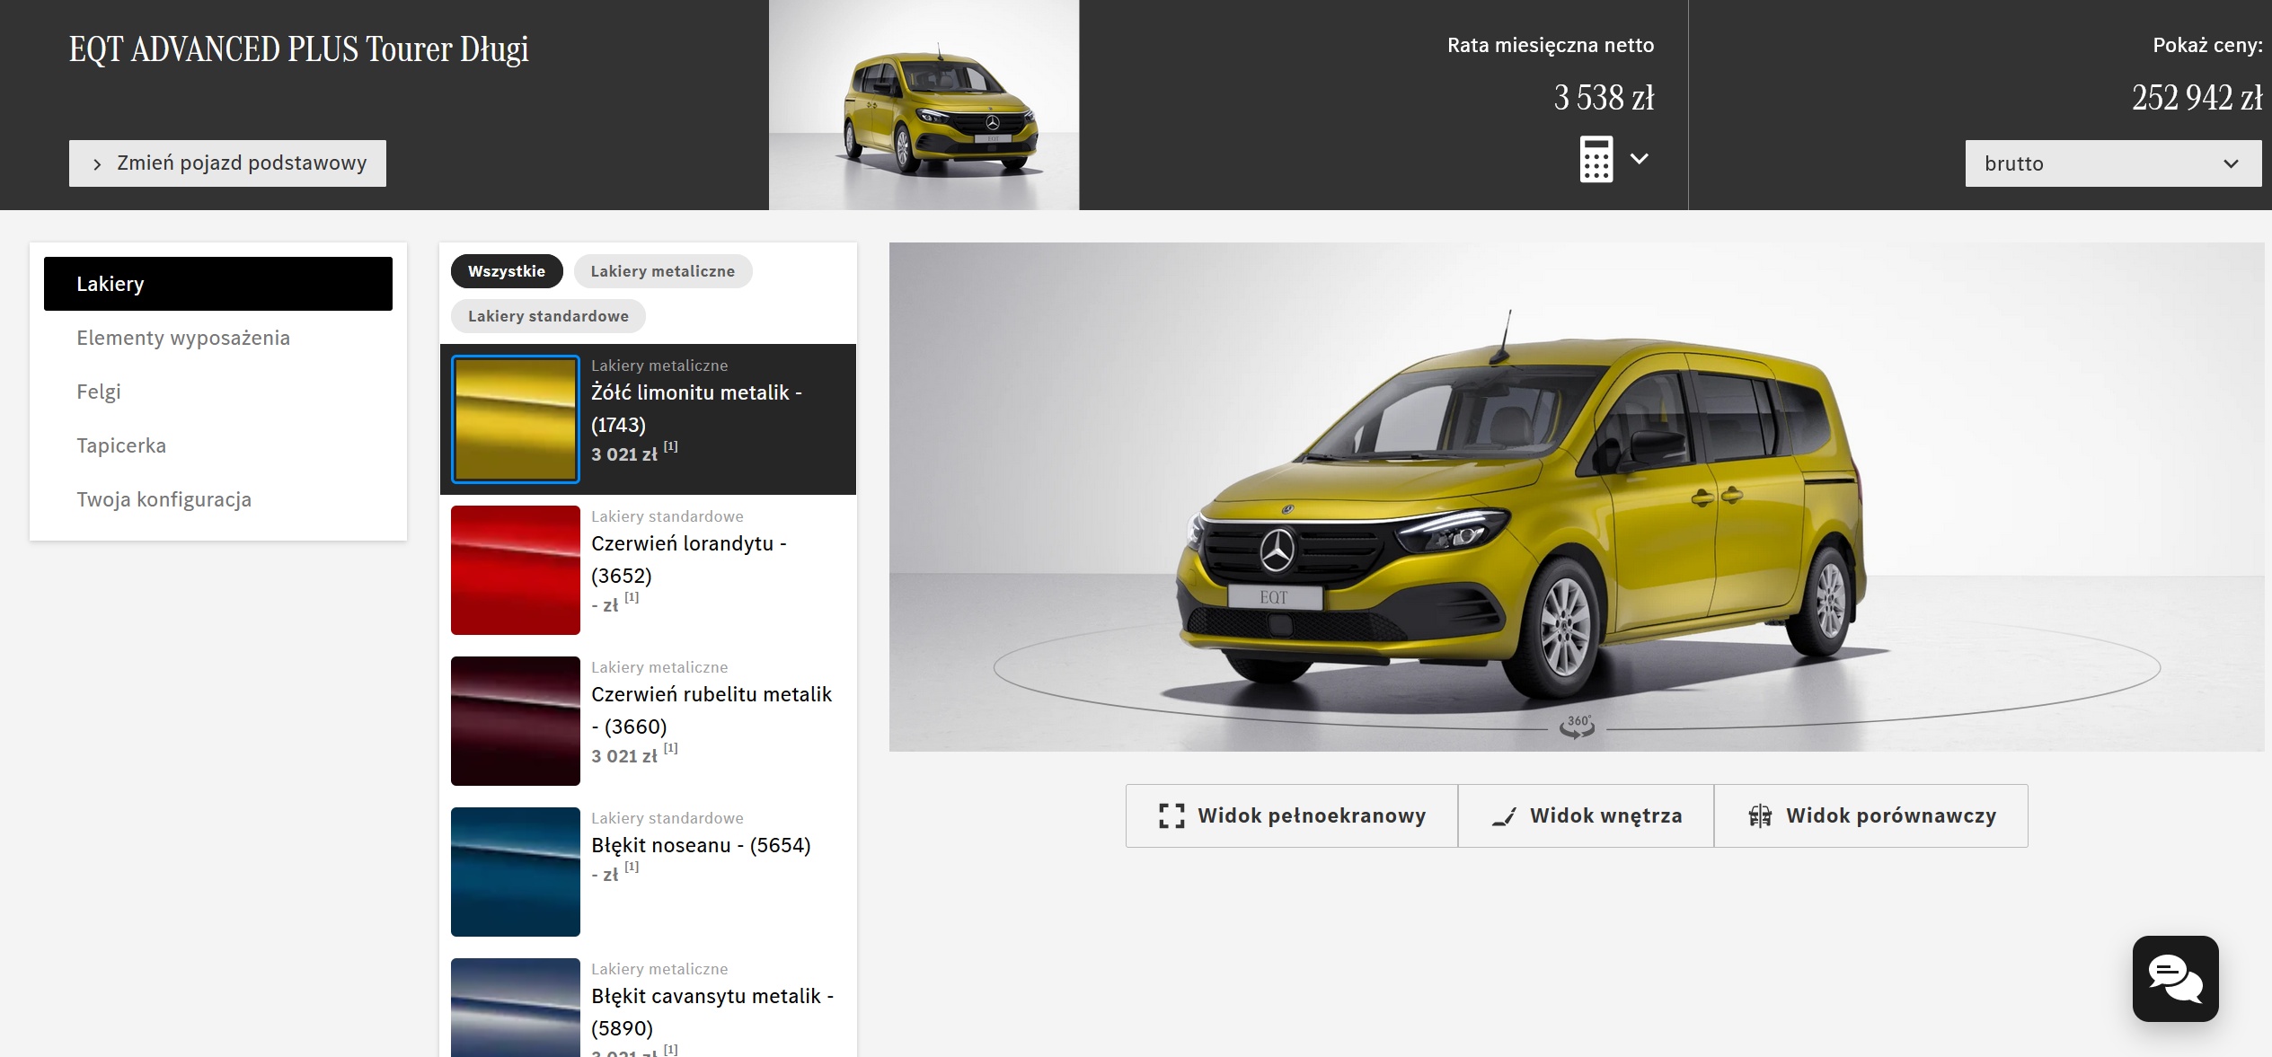Click the 3 538 zł monthly rate
This screenshot has height=1057, width=2272.
(1604, 98)
